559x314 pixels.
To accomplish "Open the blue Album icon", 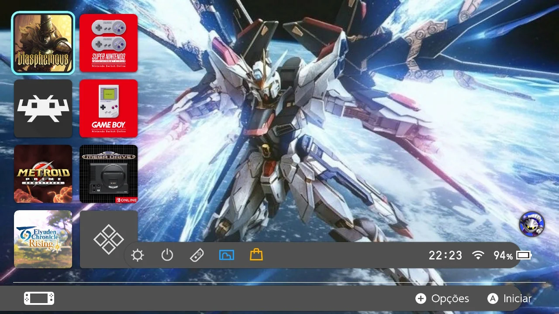I will tap(227, 255).
